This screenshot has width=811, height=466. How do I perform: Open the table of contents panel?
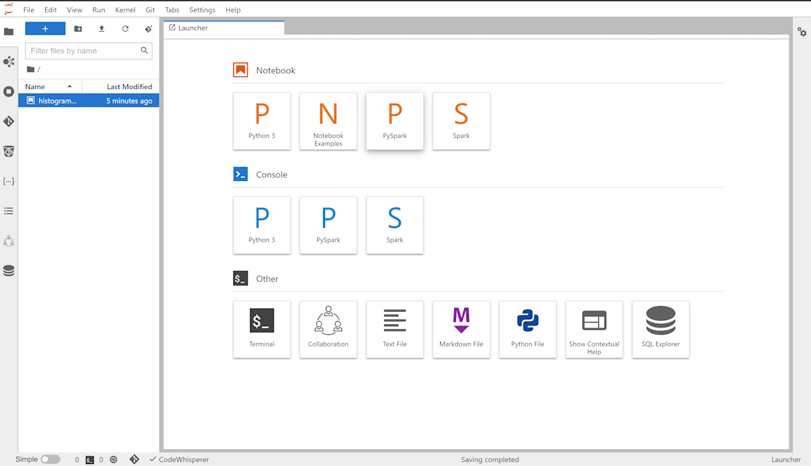[x=9, y=211]
